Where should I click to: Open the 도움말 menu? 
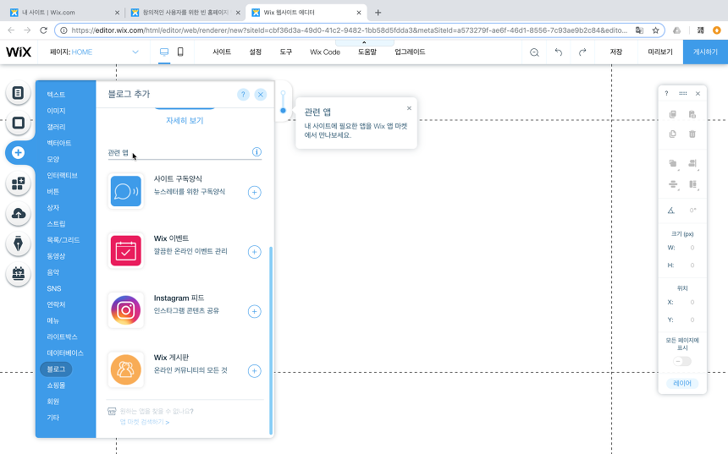367,52
